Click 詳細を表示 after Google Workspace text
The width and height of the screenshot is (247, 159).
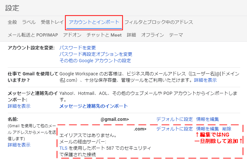pyautogui.click(x=206, y=80)
